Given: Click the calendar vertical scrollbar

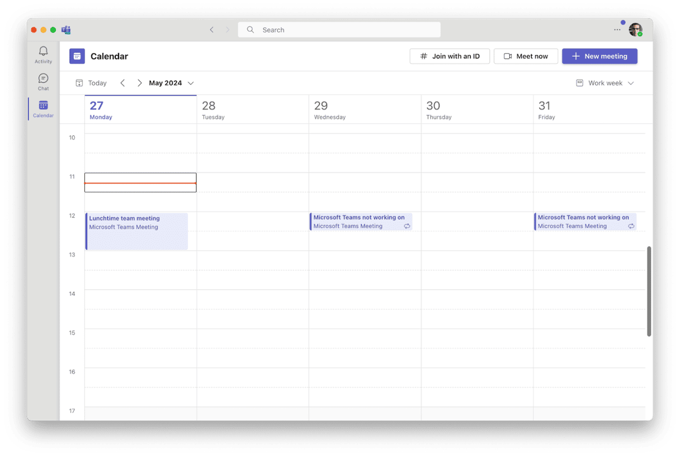Looking at the screenshot, I should [x=649, y=291].
